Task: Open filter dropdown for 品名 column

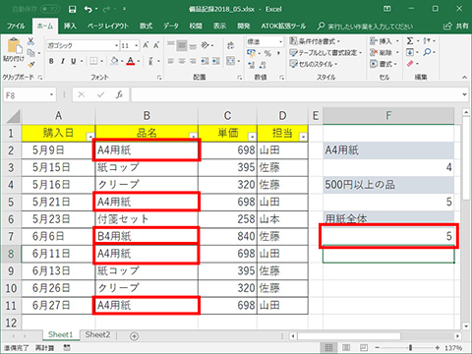Action: 194,137
